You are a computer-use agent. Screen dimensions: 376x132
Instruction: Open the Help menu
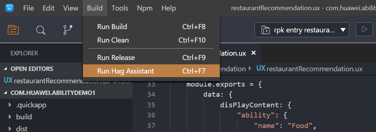tap(169, 8)
